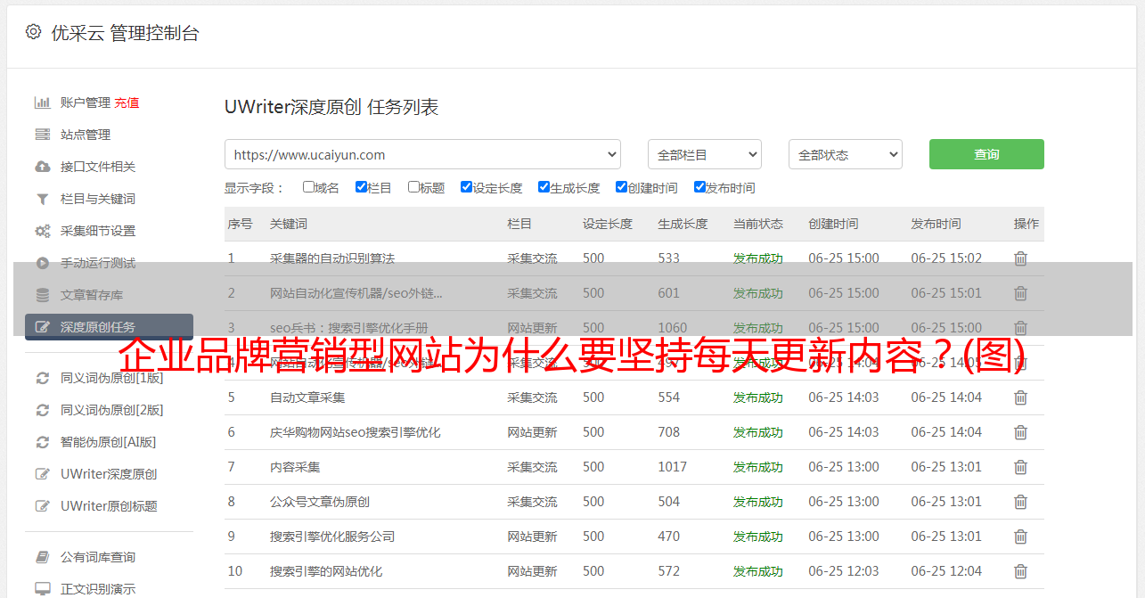Viewport: 1145px width, 598px height.
Task: Click keyword 采集器的自动识别算法
Action: pyautogui.click(x=332, y=258)
